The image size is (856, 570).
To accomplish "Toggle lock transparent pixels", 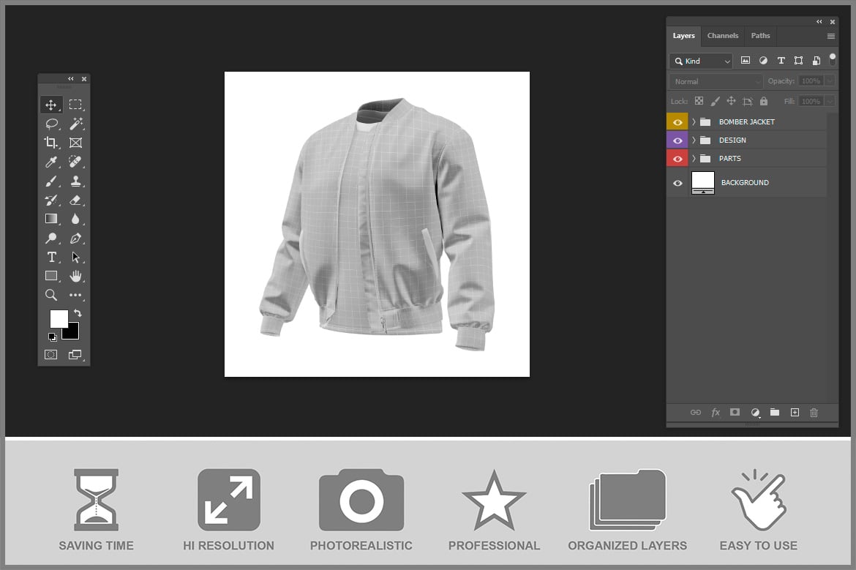I will coord(699,101).
